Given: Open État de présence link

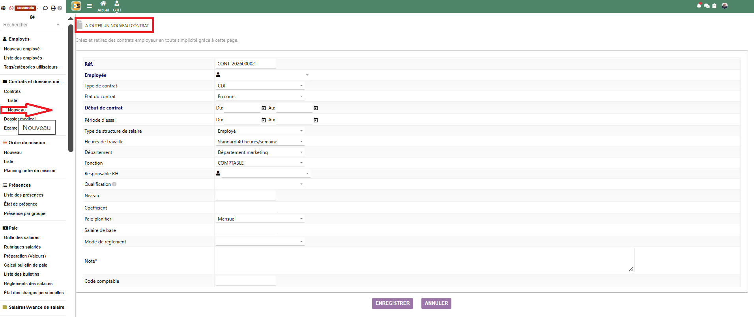Looking at the screenshot, I should pyautogui.click(x=21, y=204).
